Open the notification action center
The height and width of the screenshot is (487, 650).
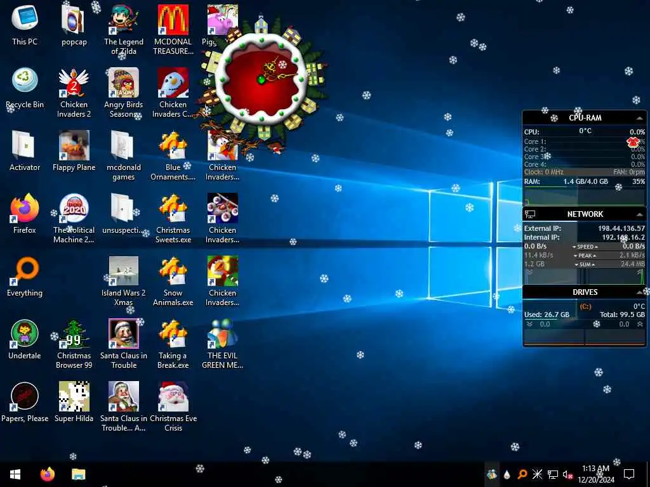coord(629,474)
